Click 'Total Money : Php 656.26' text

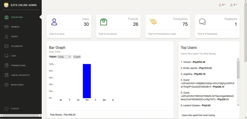[x=63, y=115]
